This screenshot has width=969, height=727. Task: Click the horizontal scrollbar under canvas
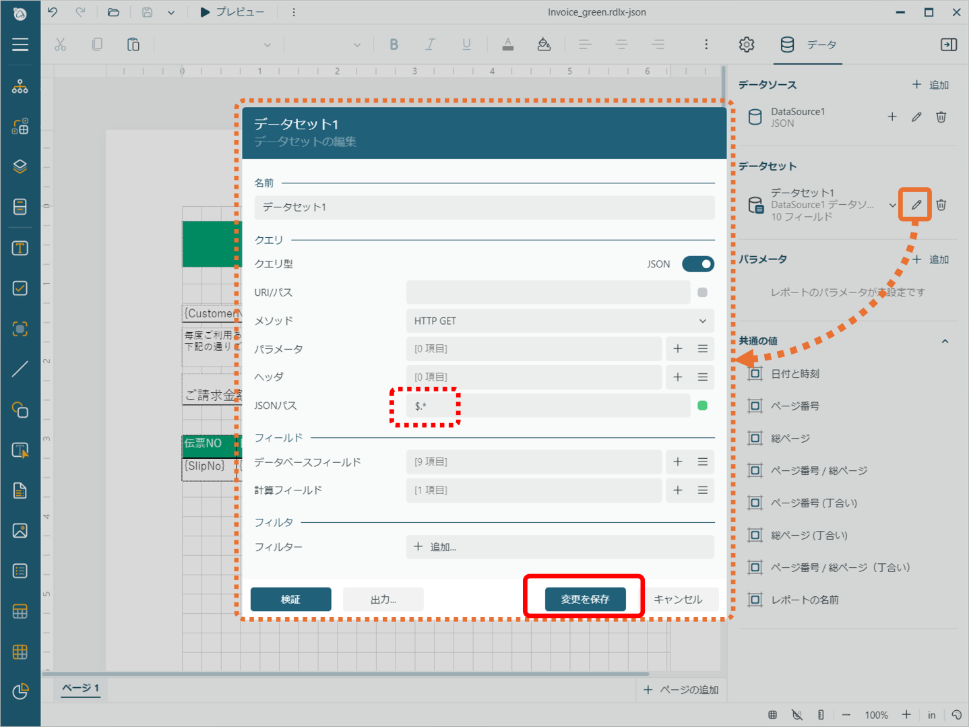click(x=346, y=673)
